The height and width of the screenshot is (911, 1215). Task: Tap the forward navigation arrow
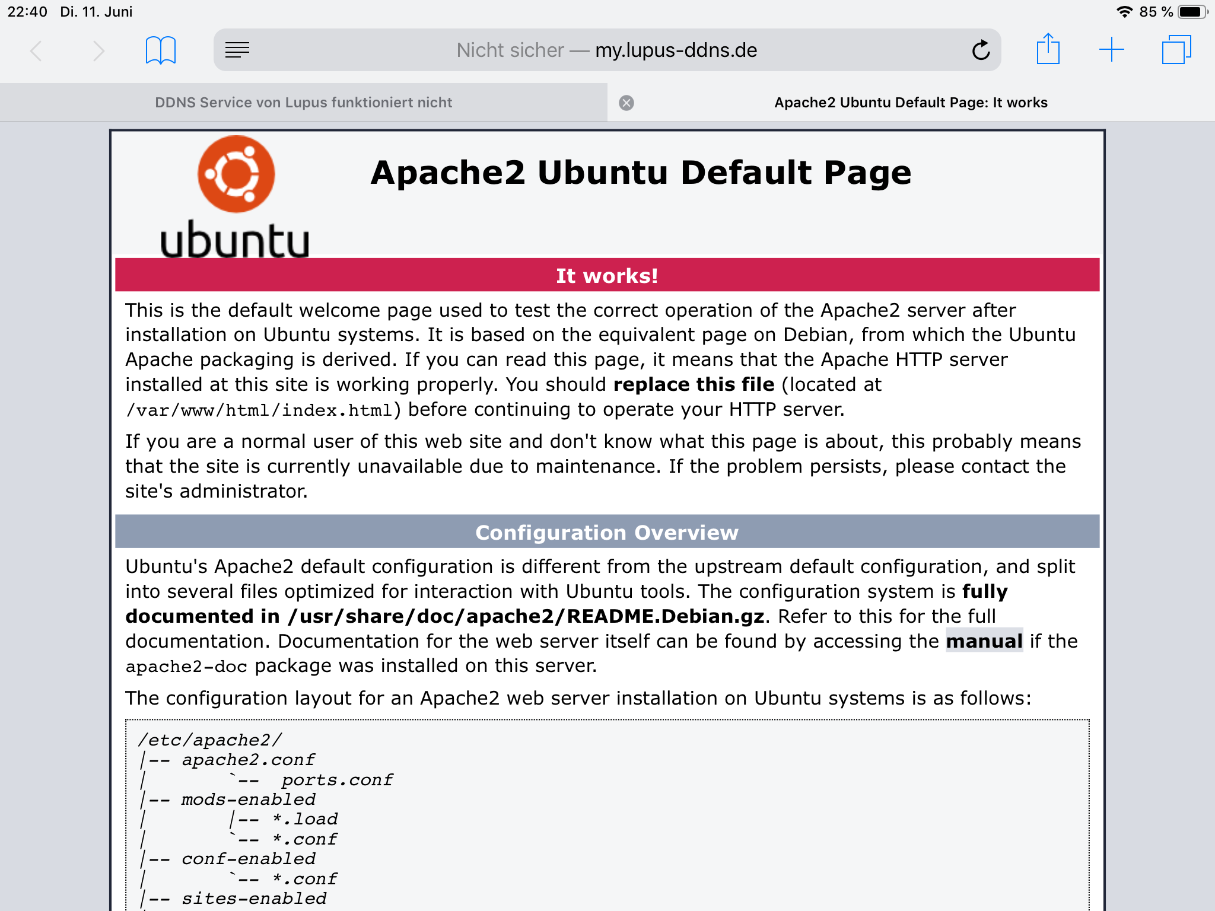tap(98, 50)
